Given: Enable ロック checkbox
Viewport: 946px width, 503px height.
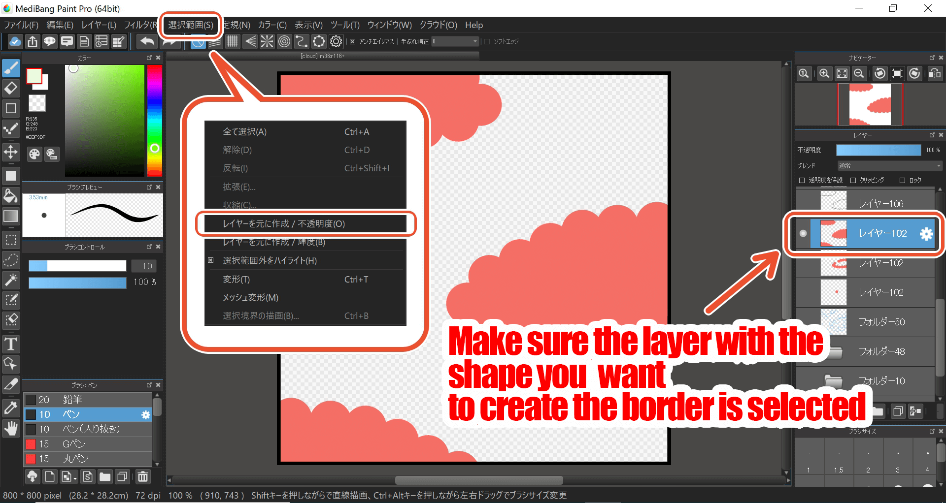Looking at the screenshot, I should 902,180.
